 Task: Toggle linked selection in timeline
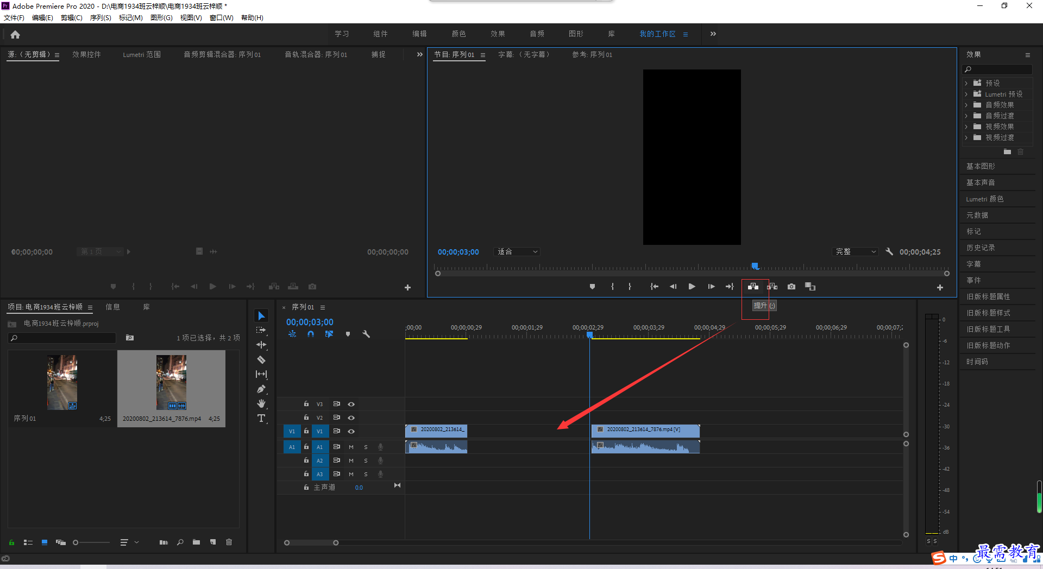[329, 334]
